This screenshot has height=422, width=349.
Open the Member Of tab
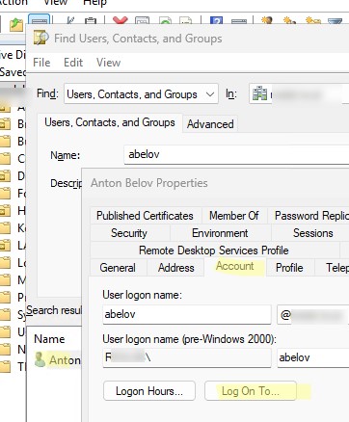[234, 216]
